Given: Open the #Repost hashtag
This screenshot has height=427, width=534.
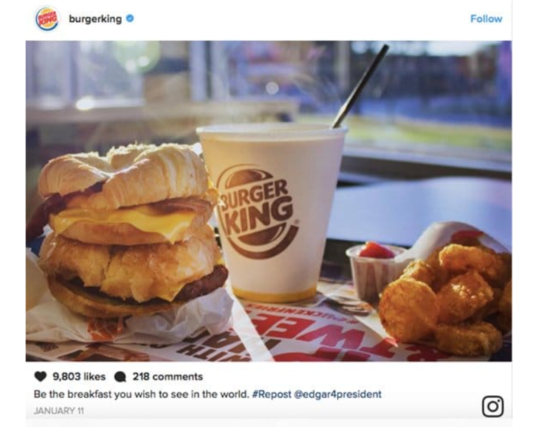Looking at the screenshot, I should (272, 394).
